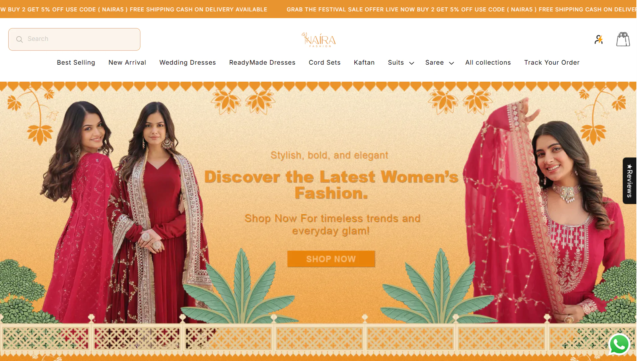
Task: Select Cord Sets category
Action: [x=325, y=63]
